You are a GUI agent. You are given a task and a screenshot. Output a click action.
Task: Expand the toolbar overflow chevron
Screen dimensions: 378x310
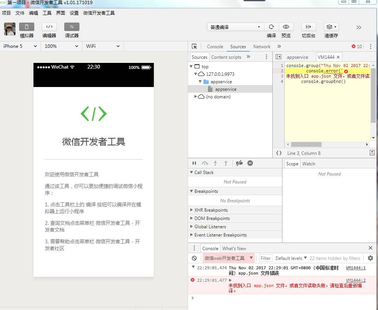[x=359, y=27]
